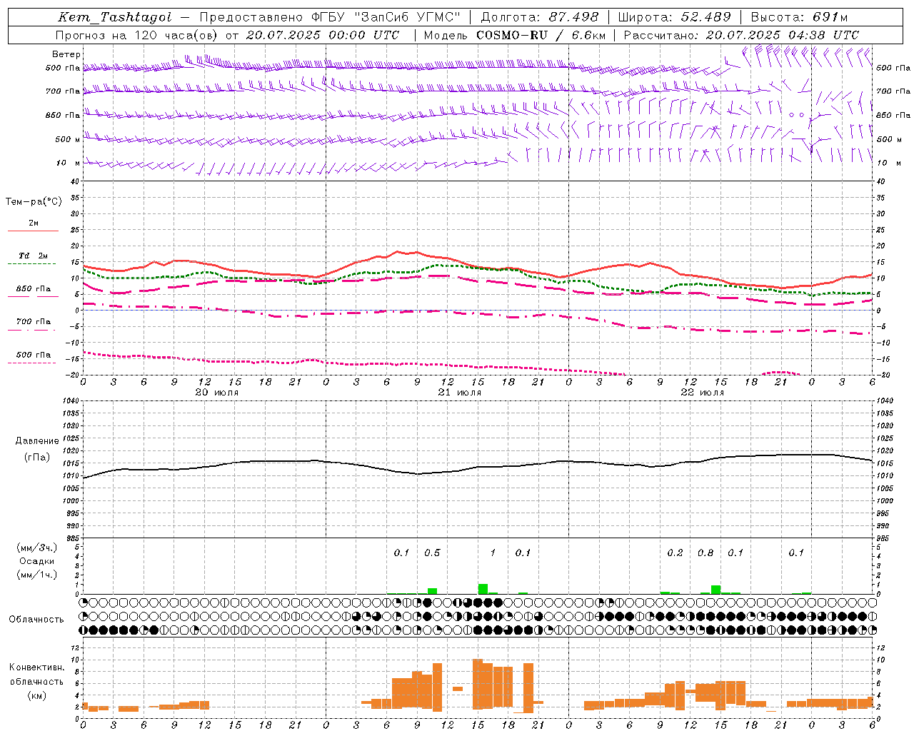Viewport: 914px width, 731px height.
Task: Click the 1040 value on the left pressure axis
Action: pos(70,400)
